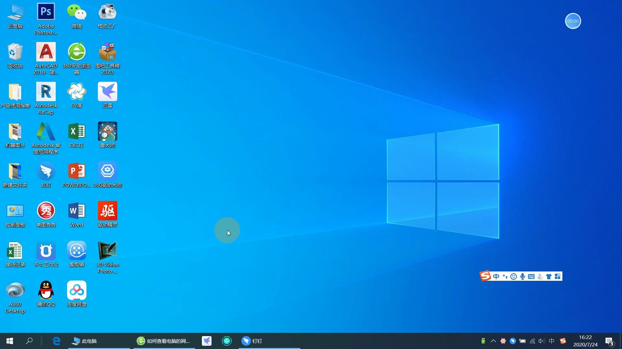Screen dimensions: 622x349
Task: Open the Xunlei bird icon on the taskbar
Action: [207, 341]
